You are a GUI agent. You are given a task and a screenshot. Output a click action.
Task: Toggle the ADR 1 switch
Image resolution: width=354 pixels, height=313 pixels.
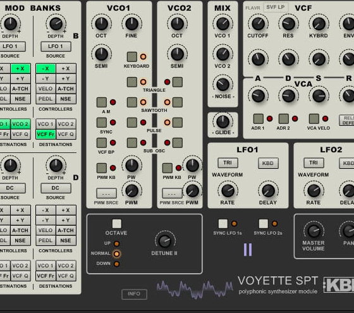(259, 119)
